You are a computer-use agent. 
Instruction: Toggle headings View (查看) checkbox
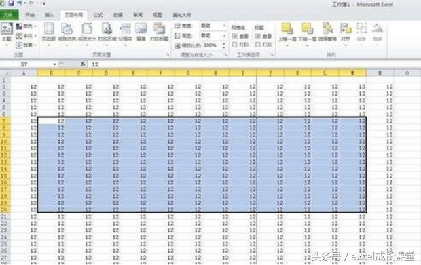tap(258, 36)
